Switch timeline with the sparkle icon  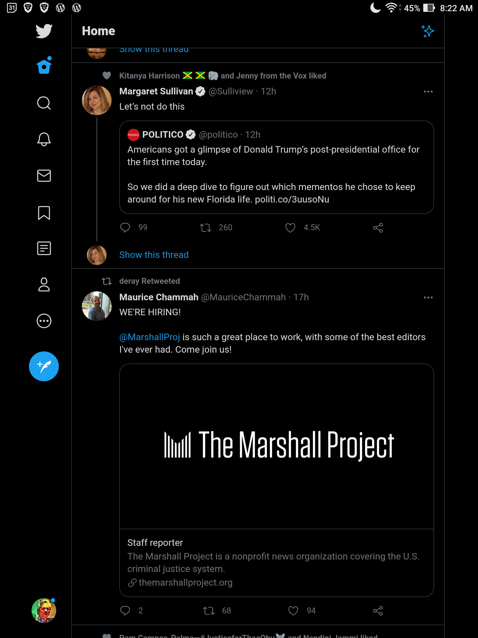coord(428,31)
